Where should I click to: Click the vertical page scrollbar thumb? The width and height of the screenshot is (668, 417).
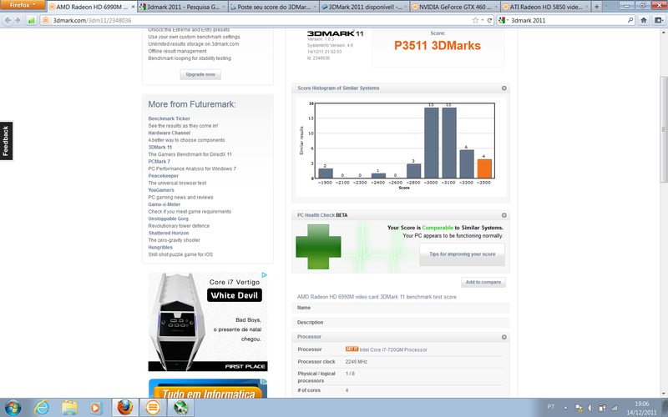(x=663, y=129)
